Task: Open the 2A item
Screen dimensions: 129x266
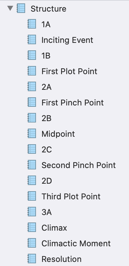Action: [x=47, y=87]
